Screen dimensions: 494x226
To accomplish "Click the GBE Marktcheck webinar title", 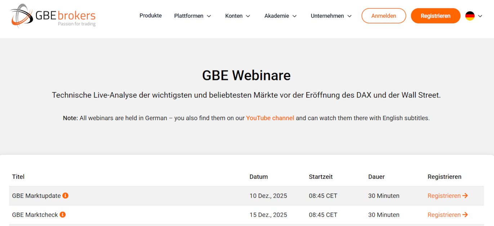I will [x=35, y=215].
